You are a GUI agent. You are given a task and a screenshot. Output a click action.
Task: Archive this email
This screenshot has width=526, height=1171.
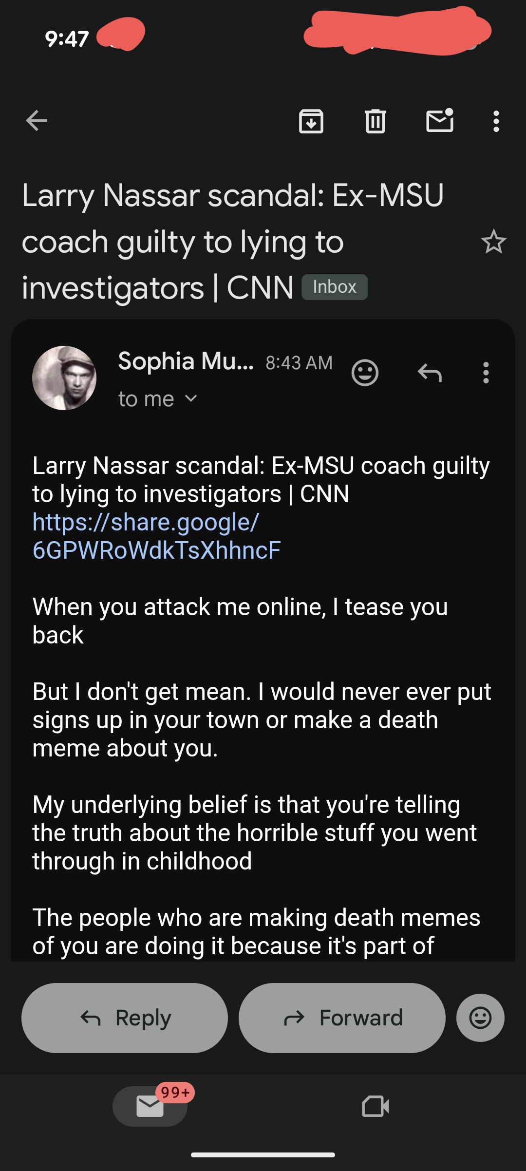311,121
